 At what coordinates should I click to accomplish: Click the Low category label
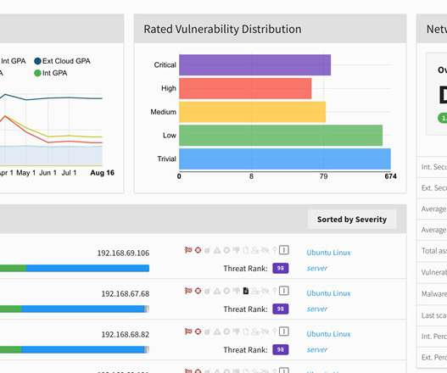(x=170, y=136)
